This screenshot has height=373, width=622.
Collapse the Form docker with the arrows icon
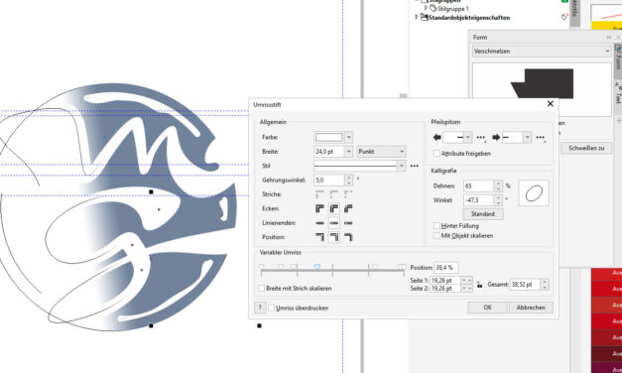point(609,37)
